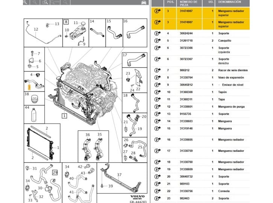Select part number 31338601
Screen dimensions: 273x203
[x=186, y=107]
